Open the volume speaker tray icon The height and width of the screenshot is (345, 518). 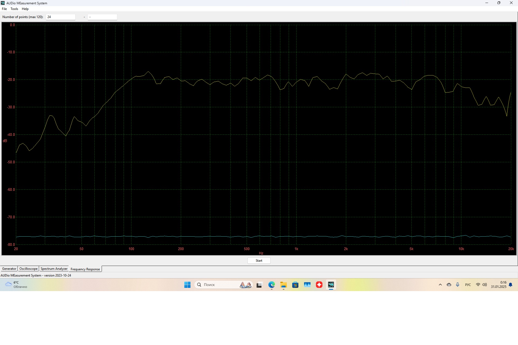485,285
